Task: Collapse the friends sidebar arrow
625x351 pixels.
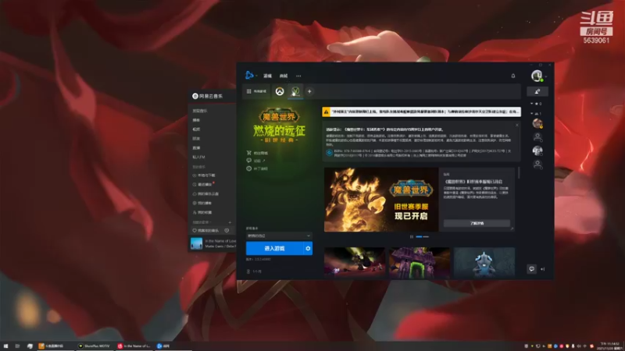Action: pyautogui.click(x=542, y=269)
